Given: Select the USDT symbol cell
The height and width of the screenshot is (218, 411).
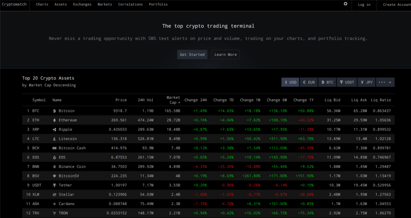Looking at the screenshot, I should [37, 185].
